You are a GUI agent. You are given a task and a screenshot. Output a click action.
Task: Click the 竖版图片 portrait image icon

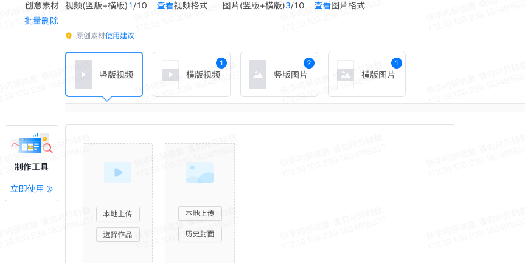258,75
